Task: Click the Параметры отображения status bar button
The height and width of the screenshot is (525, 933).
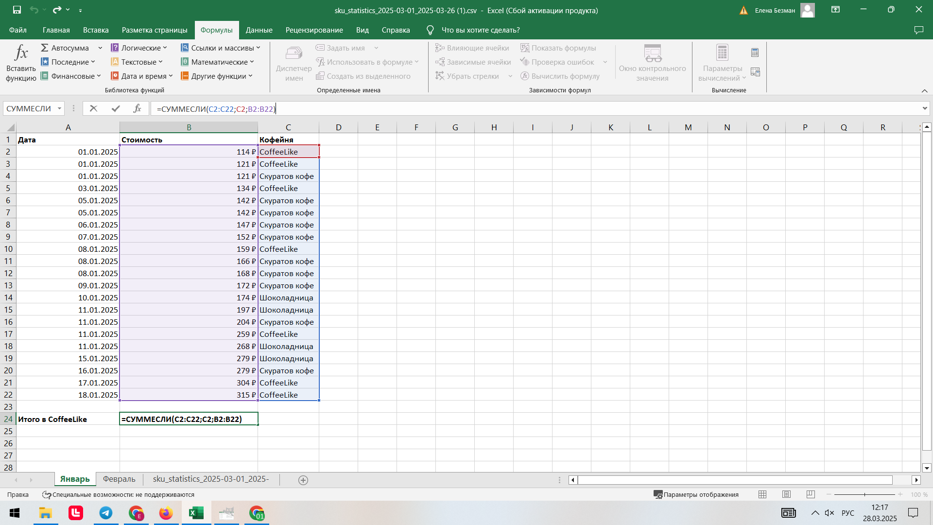Action: click(x=696, y=494)
